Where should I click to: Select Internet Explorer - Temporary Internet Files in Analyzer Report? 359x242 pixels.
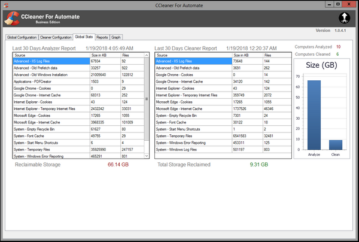tap(78, 109)
